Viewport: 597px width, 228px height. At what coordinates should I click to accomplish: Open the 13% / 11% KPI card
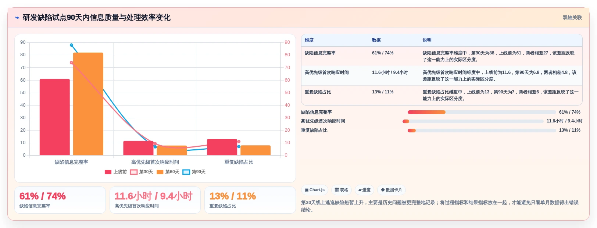pyautogui.click(x=250, y=200)
